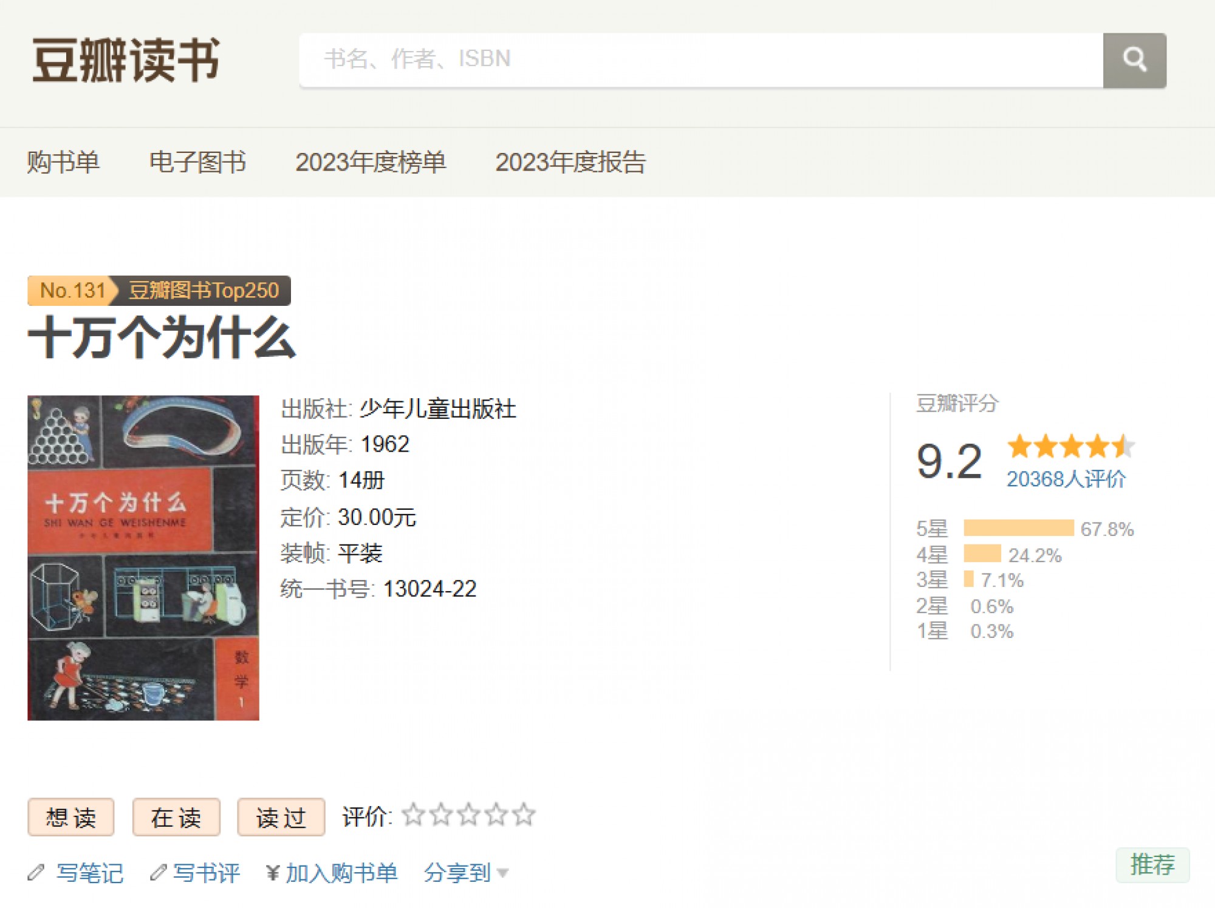This screenshot has width=1215, height=908.
Task: Click the magnifying glass search button
Action: point(1134,60)
